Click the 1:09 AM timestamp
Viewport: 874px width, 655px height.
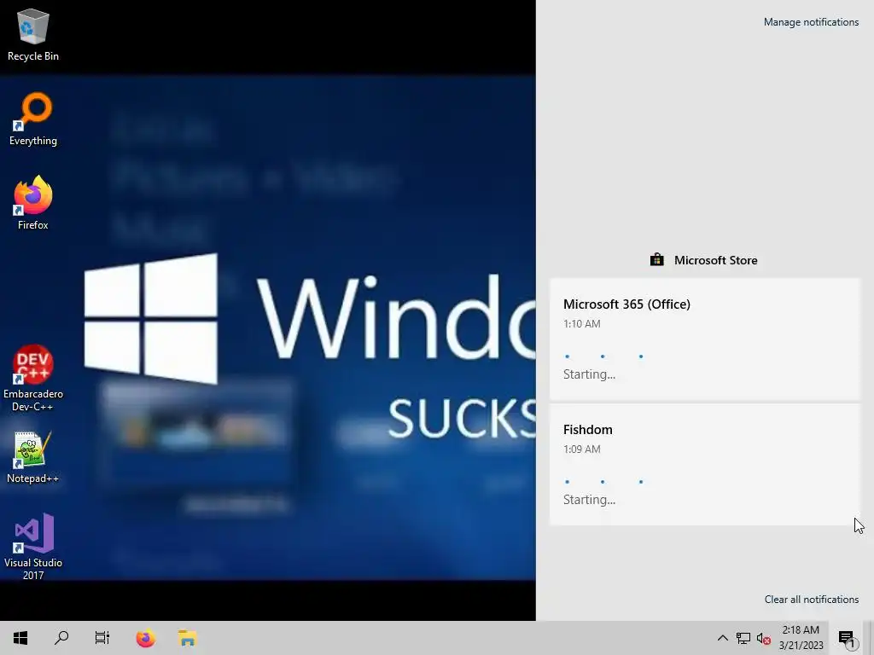click(x=581, y=449)
